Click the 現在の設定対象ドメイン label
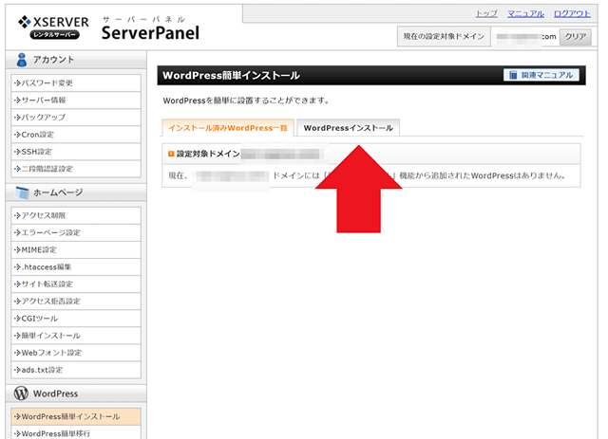The height and width of the screenshot is (439, 608). click(444, 37)
